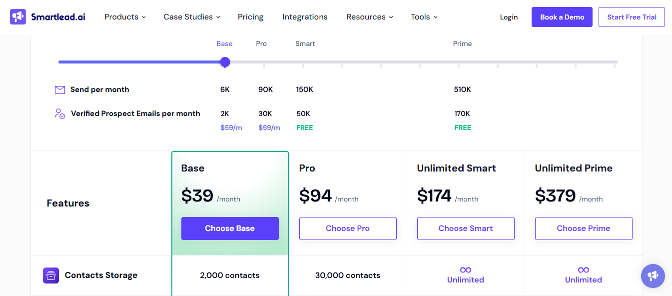This screenshot has width=672, height=296.
Task: Open the chat widget in bottom right corner
Action: [x=653, y=275]
